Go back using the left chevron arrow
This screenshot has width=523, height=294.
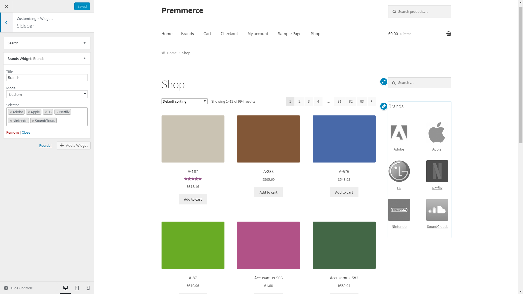tap(7, 22)
